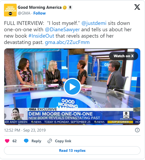Click the blue reply bubble icon
Screen dimensions: 145x160
click(x=26, y=141)
